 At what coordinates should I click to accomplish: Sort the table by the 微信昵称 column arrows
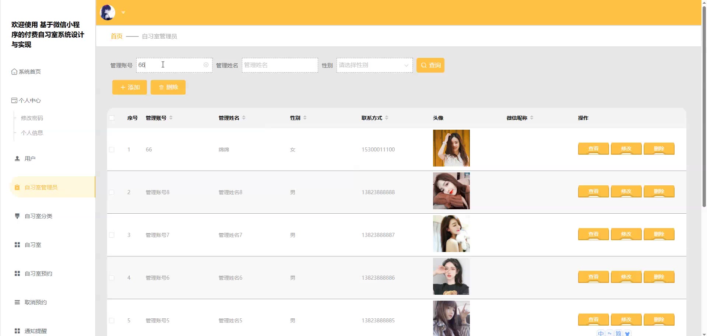(531, 118)
